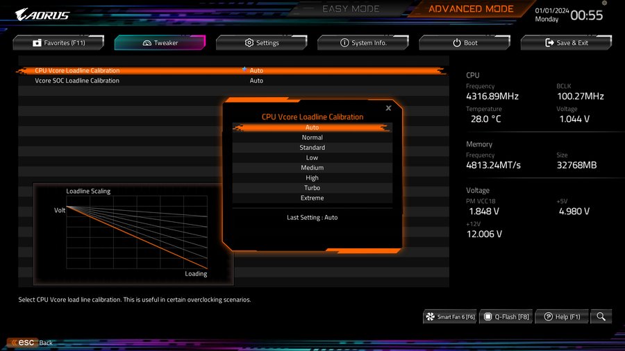625x351 pixels.
Task: Click CPU frequency 4316.89MHz value
Action: click(492, 96)
